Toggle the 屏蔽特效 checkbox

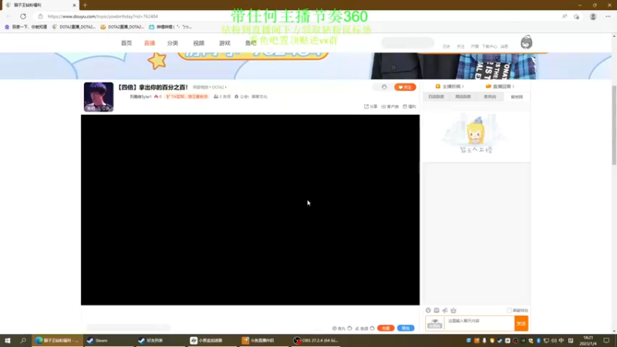tap(509, 311)
